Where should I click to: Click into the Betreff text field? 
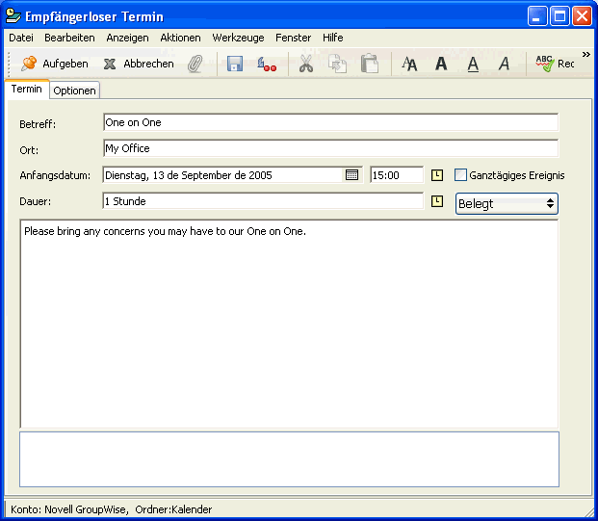click(329, 123)
